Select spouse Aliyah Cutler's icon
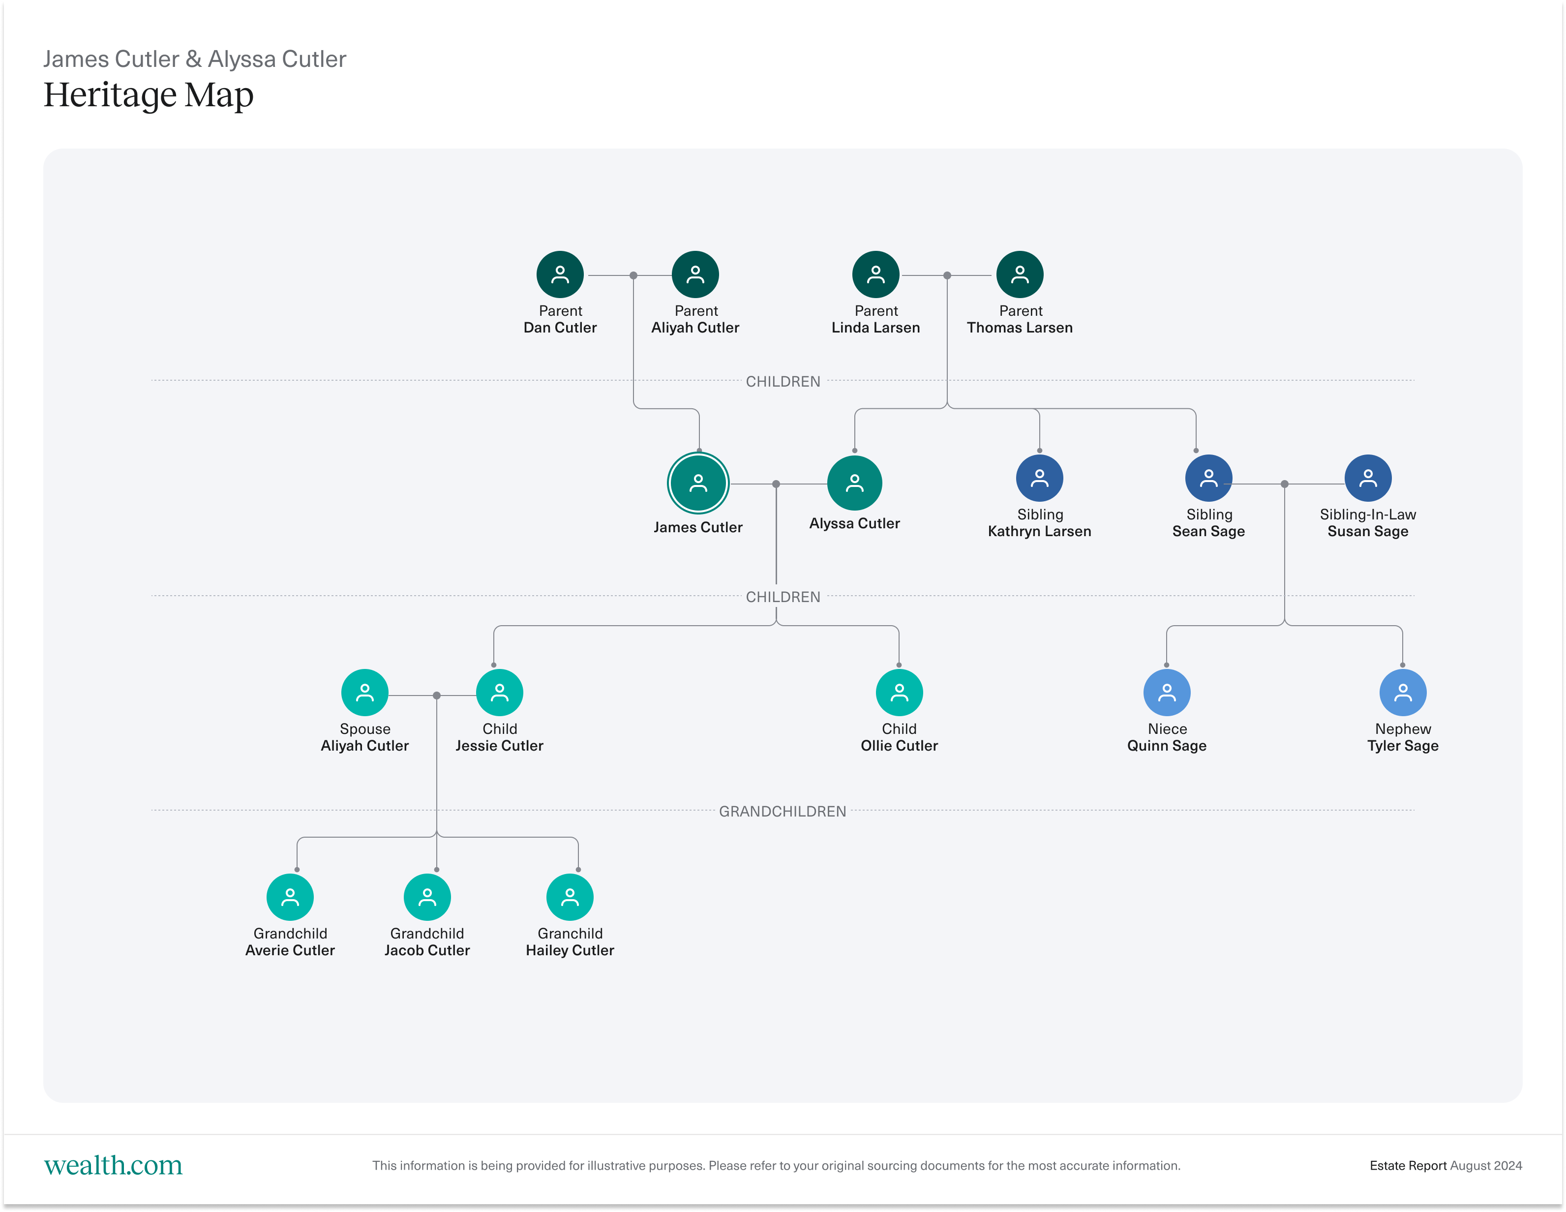This screenshot has width=1566, height=1212. [364, 692]
